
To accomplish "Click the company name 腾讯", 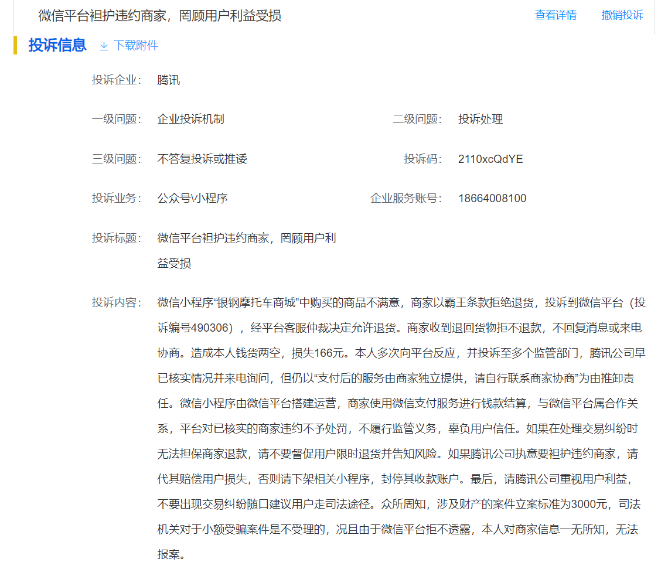I will (x=169, y=80).
